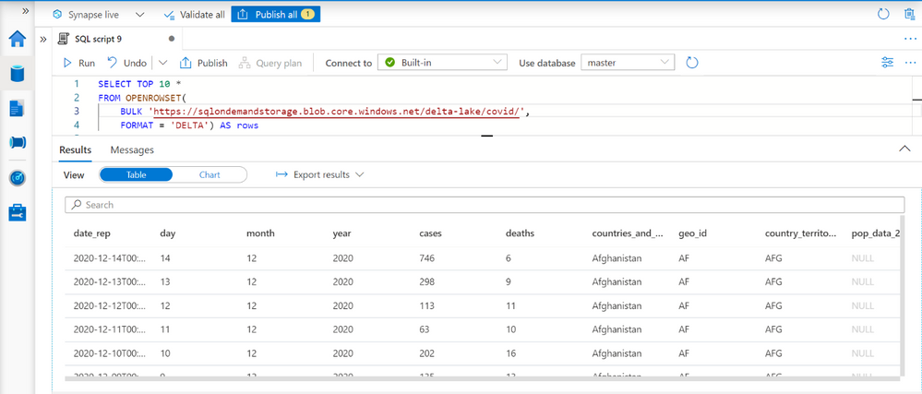Click line 1 SELECT TOP 10 statement
The height and width of the screenshot is (394, 922).
click(x=139, y=84)
